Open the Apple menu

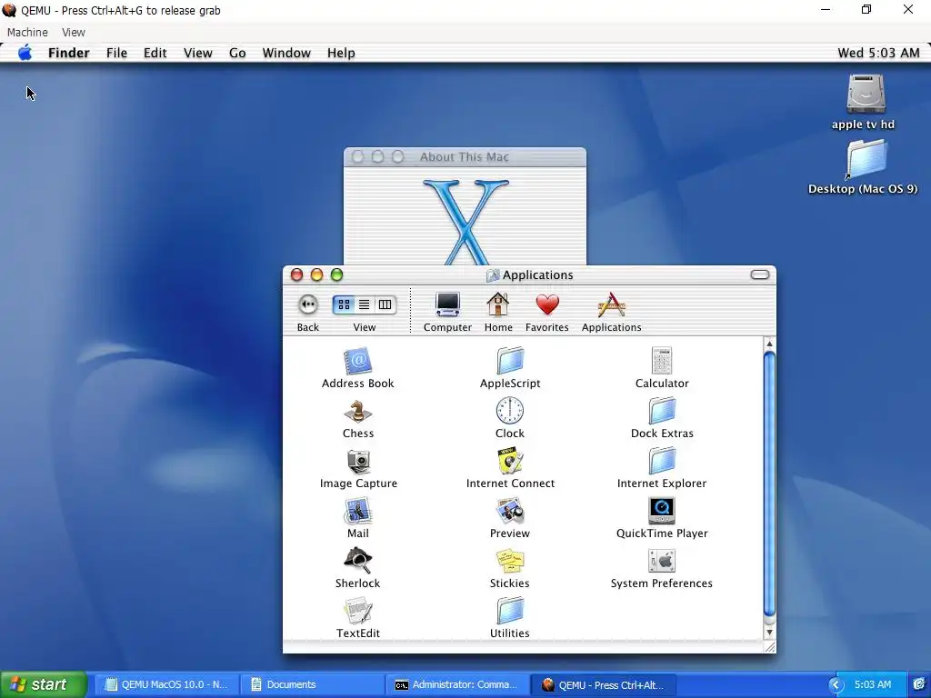(x=25, y=53)
